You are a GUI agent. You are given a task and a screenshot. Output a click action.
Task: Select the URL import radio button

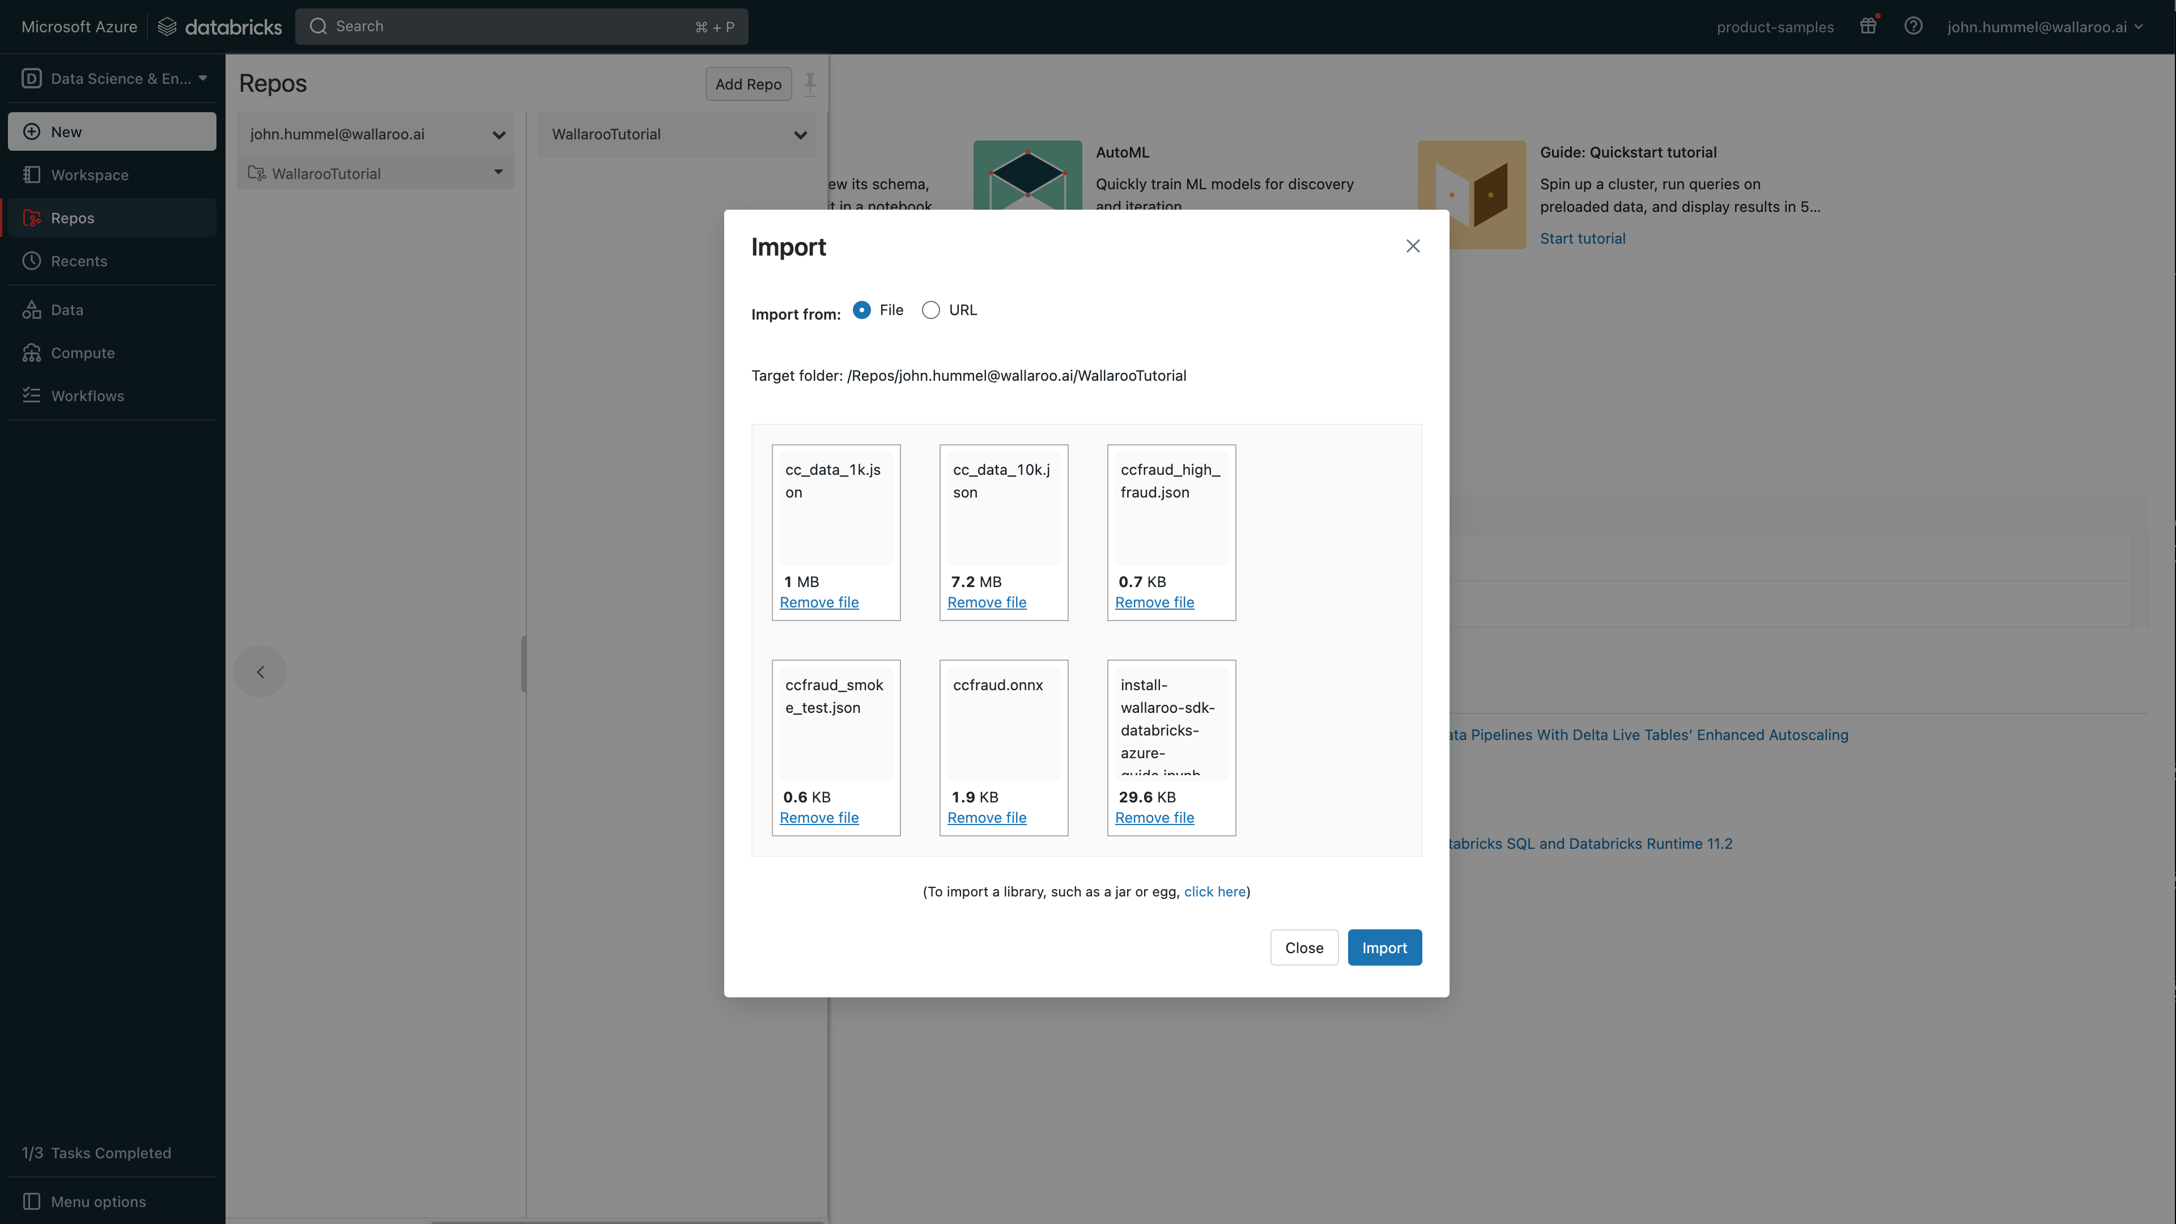tap(931, 310)
